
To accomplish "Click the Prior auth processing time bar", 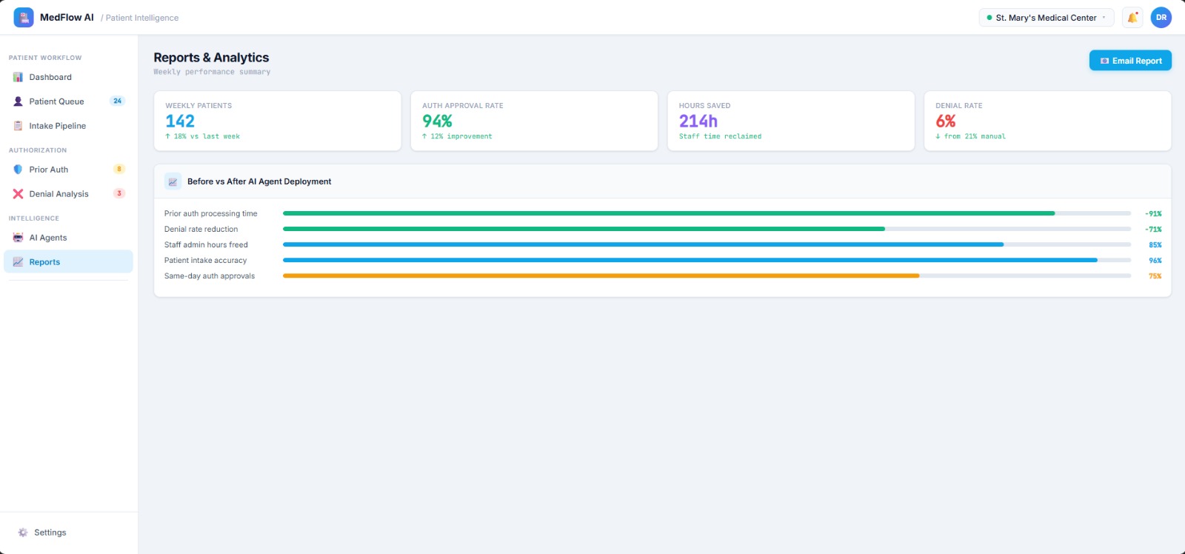I will 707,213.
